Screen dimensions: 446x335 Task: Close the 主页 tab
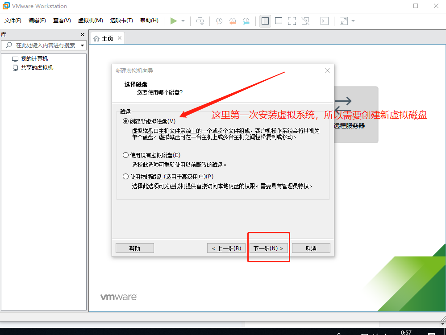coord(120,38)
